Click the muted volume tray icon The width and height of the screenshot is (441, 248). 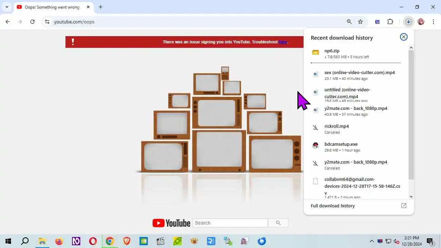point(397,241)
